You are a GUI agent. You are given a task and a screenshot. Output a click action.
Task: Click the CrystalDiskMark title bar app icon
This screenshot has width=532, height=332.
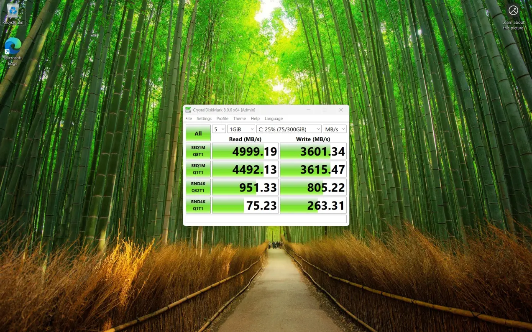(x=188, y=110)
